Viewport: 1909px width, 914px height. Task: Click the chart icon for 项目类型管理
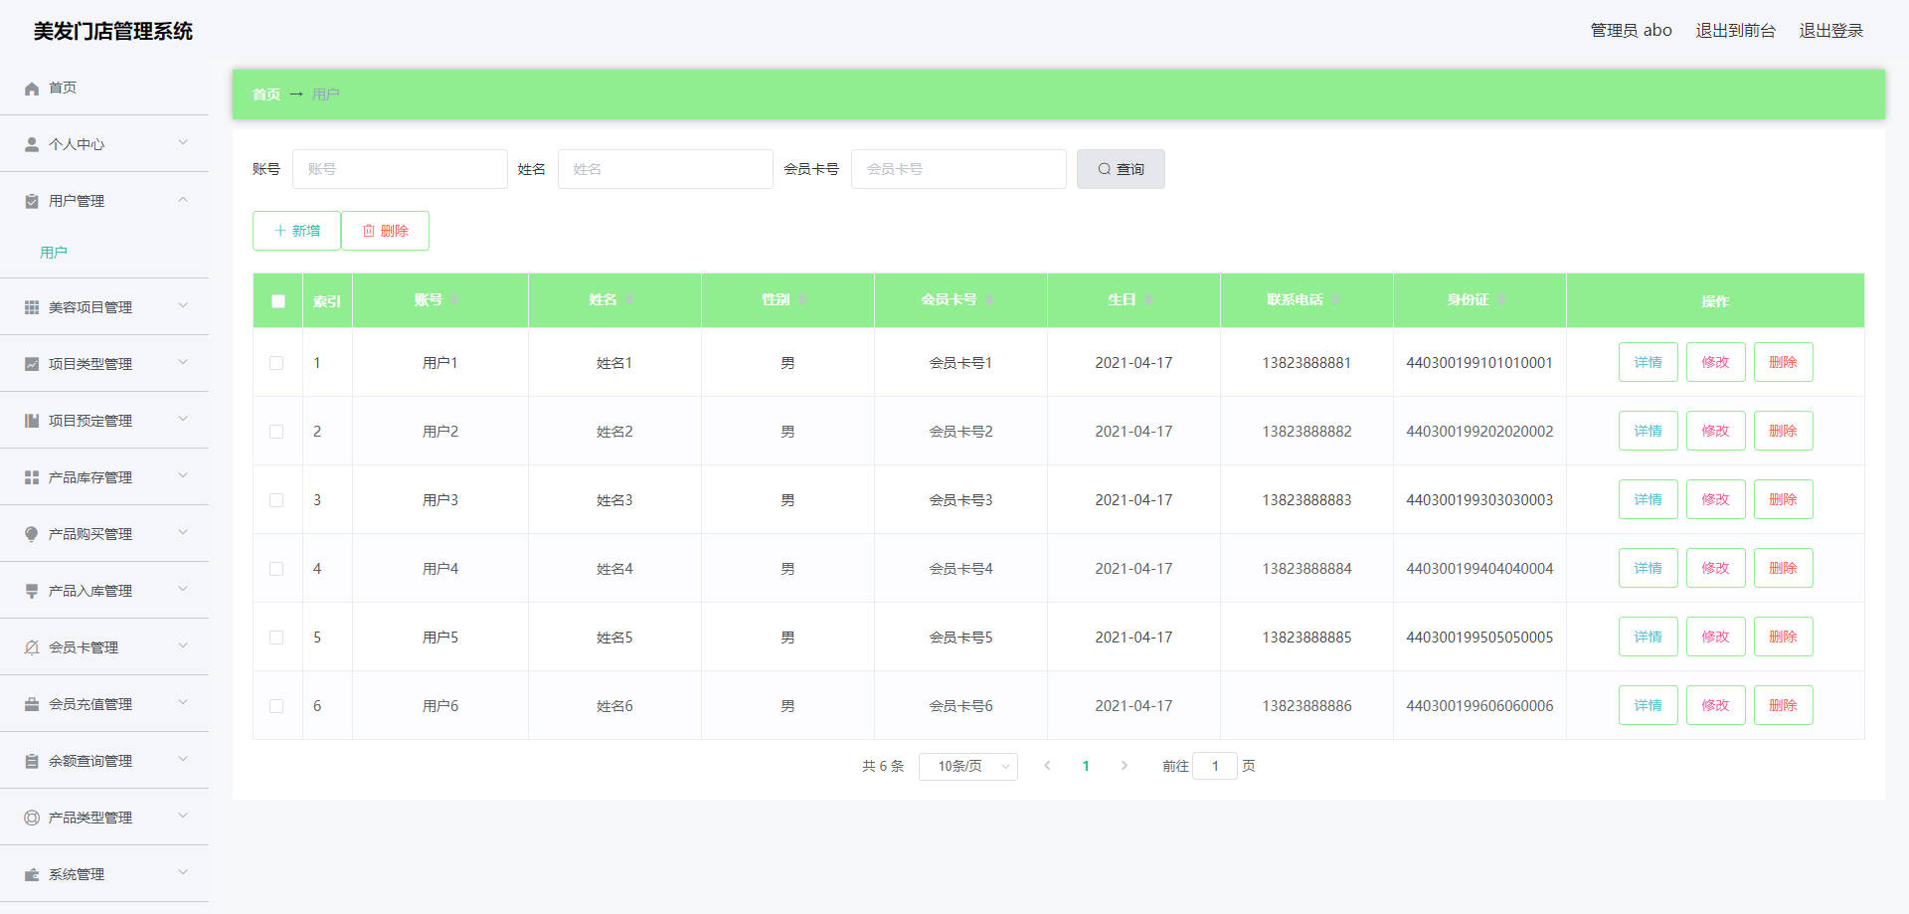click(32, 365)
